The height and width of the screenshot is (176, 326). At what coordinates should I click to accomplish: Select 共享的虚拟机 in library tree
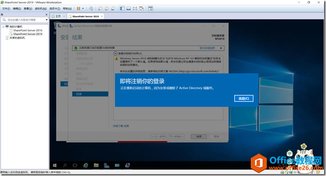pos(17,38)
